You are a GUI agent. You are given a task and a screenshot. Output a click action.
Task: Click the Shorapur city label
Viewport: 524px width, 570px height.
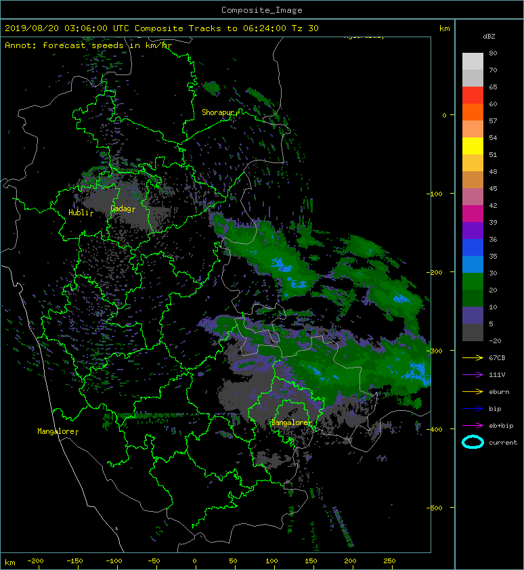coord(218,112)
